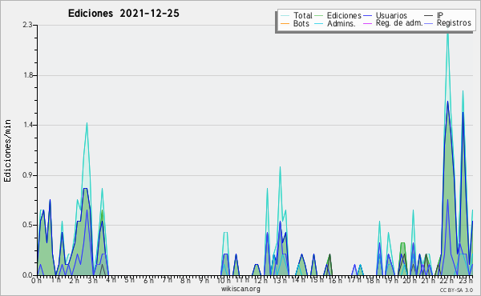
Task: Click the 2.3 y-axis value
Action: click(27, 25)
